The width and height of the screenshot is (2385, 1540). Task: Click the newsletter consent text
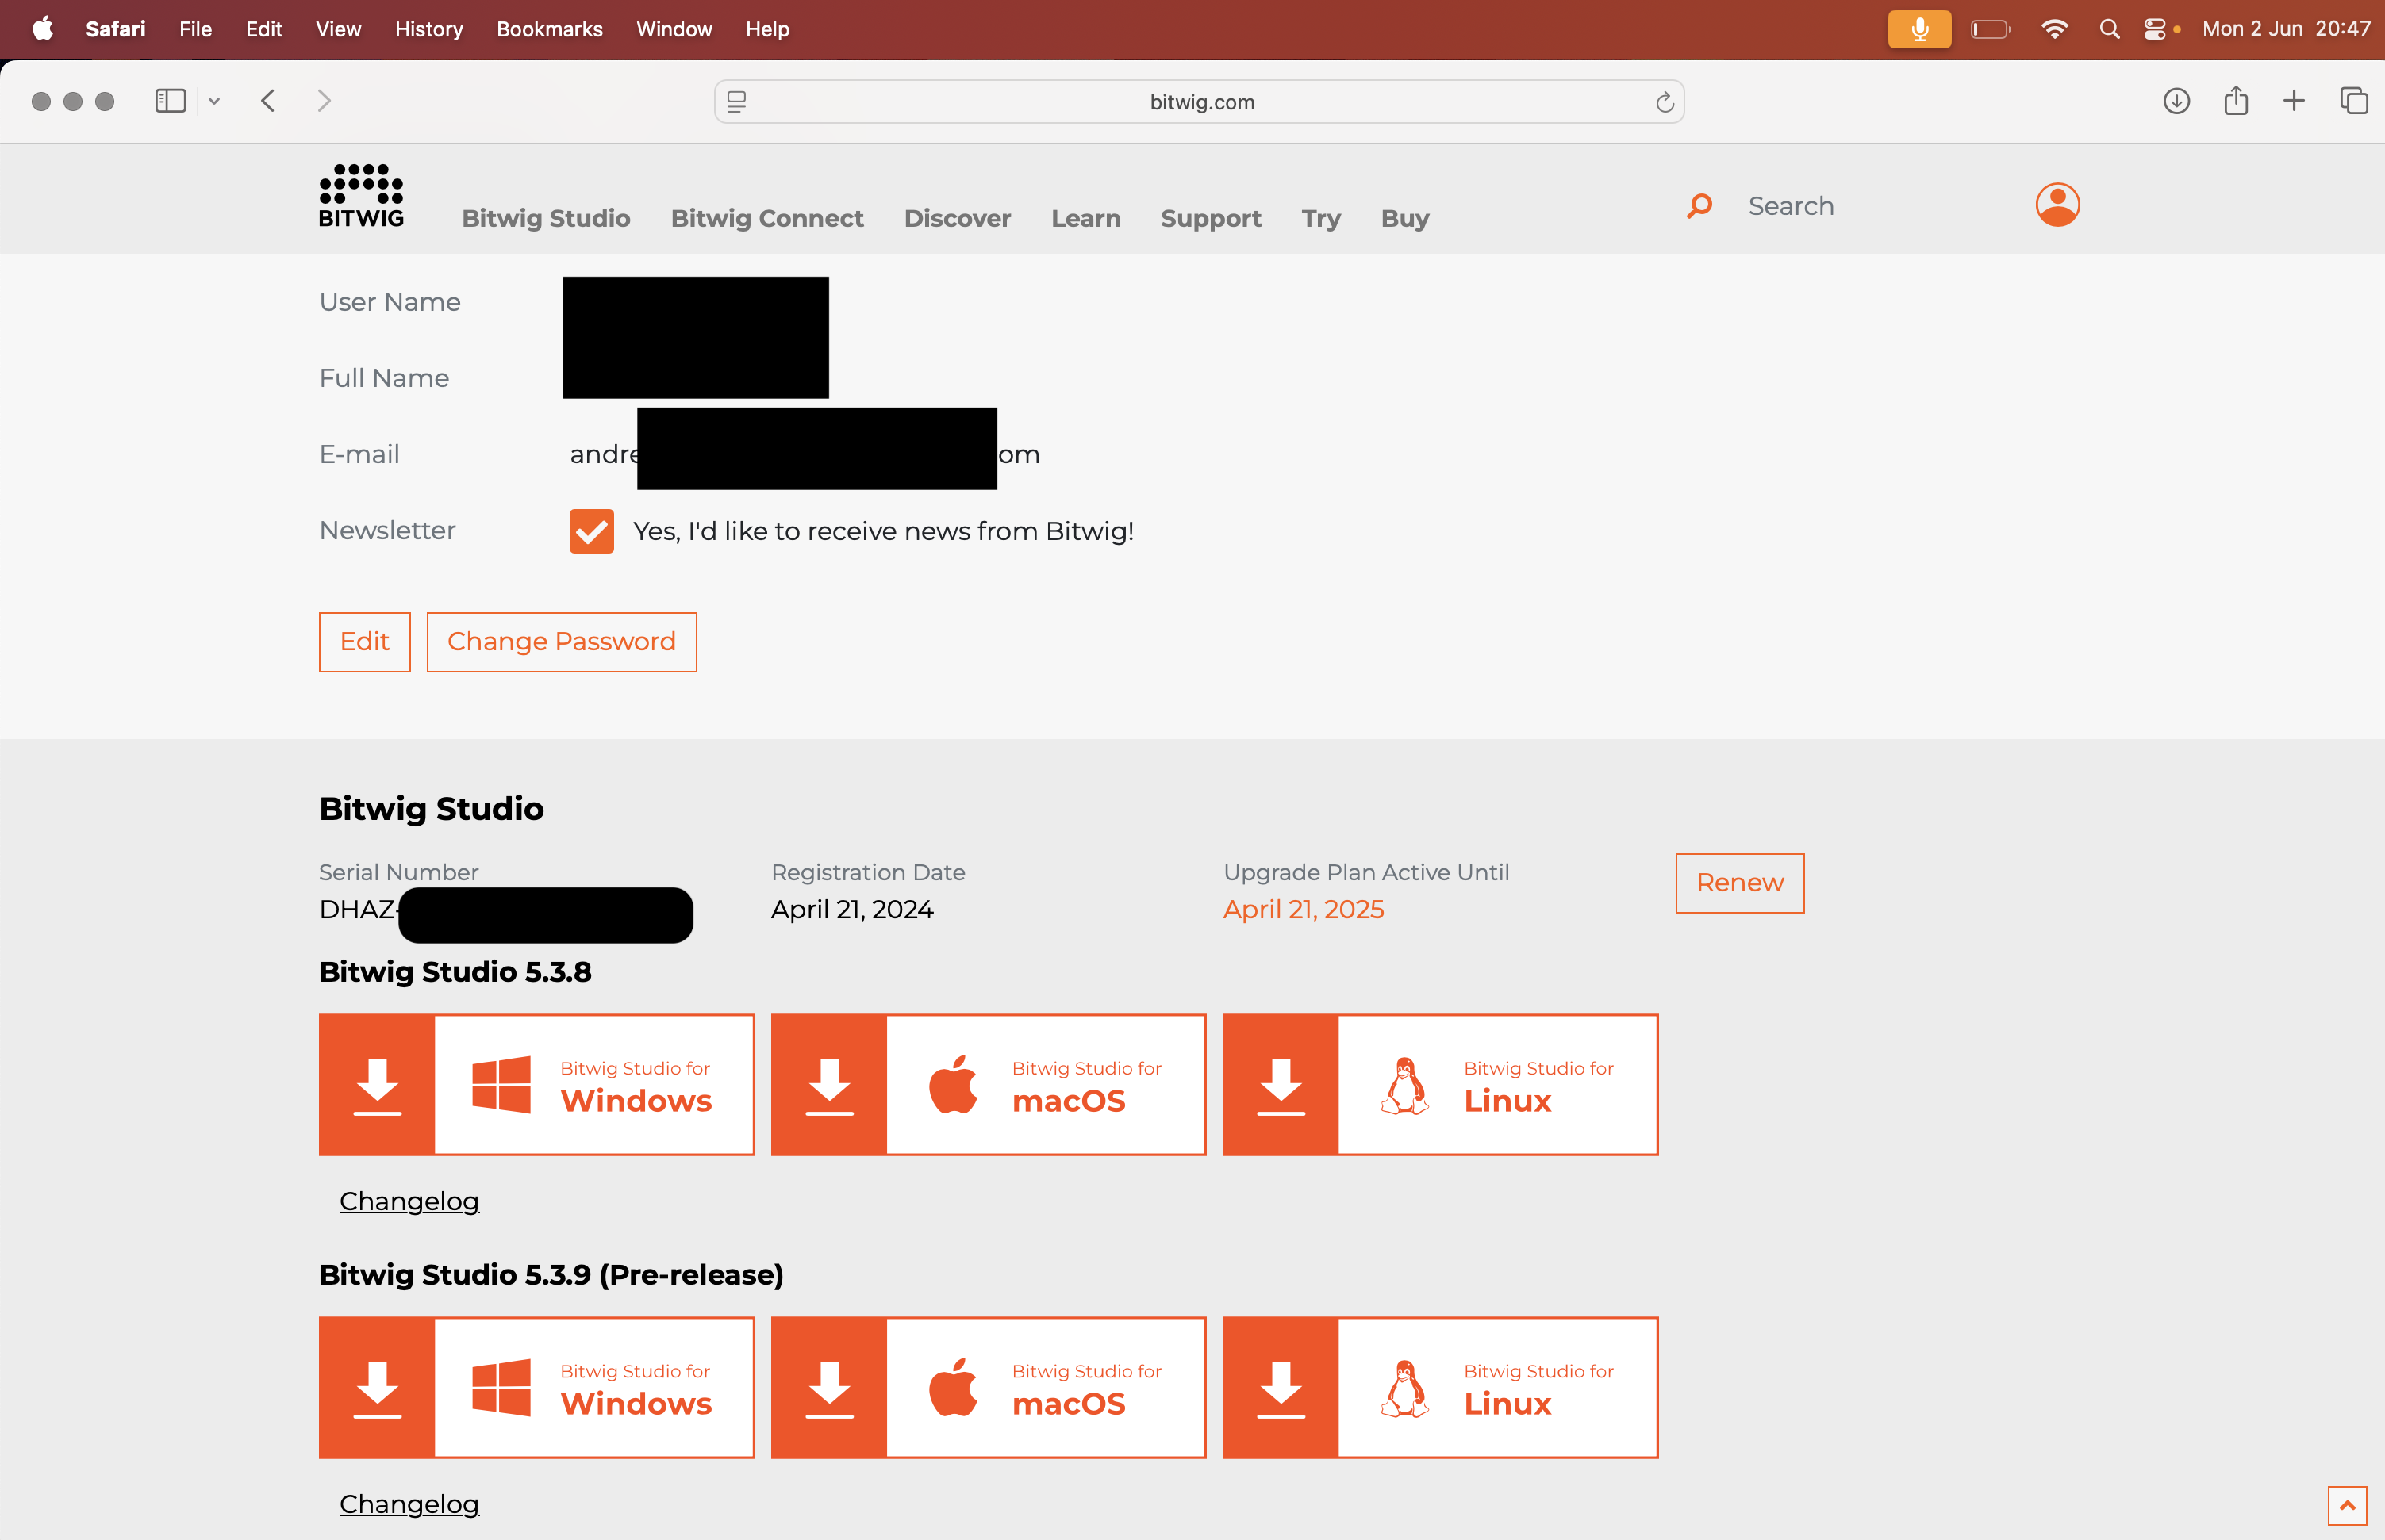883,531
